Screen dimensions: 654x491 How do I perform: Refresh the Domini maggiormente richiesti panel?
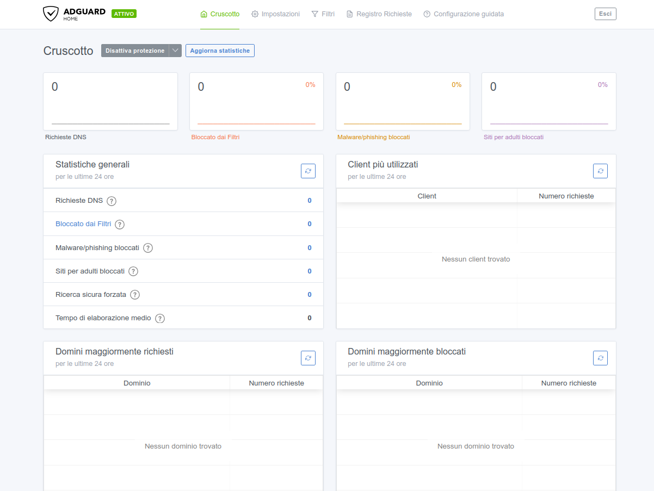[308, 358]
